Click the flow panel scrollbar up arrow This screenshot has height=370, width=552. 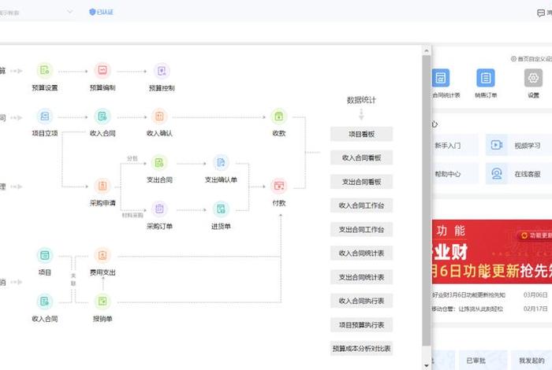click(427, 51)
